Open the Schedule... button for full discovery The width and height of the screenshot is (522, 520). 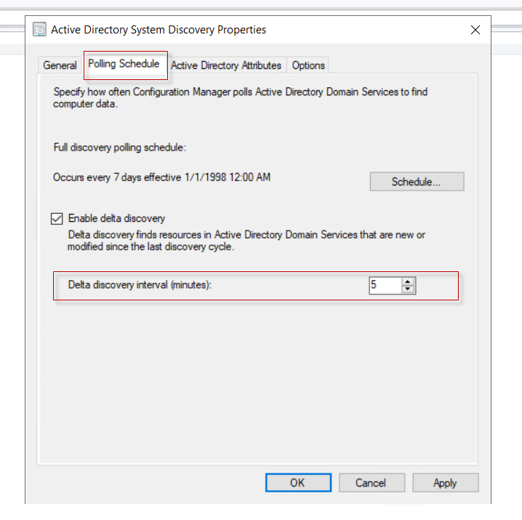pos(417,182)
